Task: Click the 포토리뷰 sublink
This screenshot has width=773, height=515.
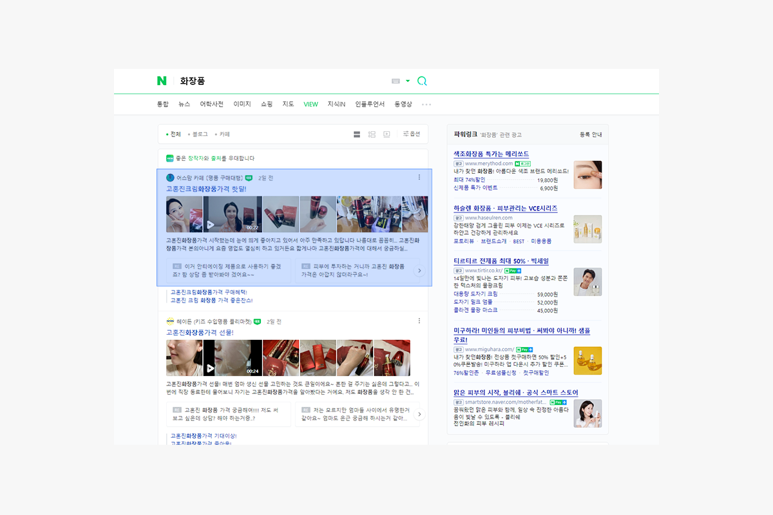Action: [464, 241]
